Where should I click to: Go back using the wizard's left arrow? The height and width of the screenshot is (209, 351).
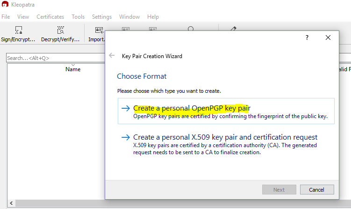pyautogui.click(x=112, y=56)
